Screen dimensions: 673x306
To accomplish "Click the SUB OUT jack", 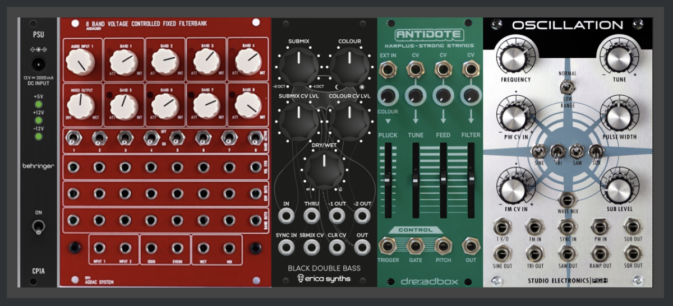I will tap(634, 227).
